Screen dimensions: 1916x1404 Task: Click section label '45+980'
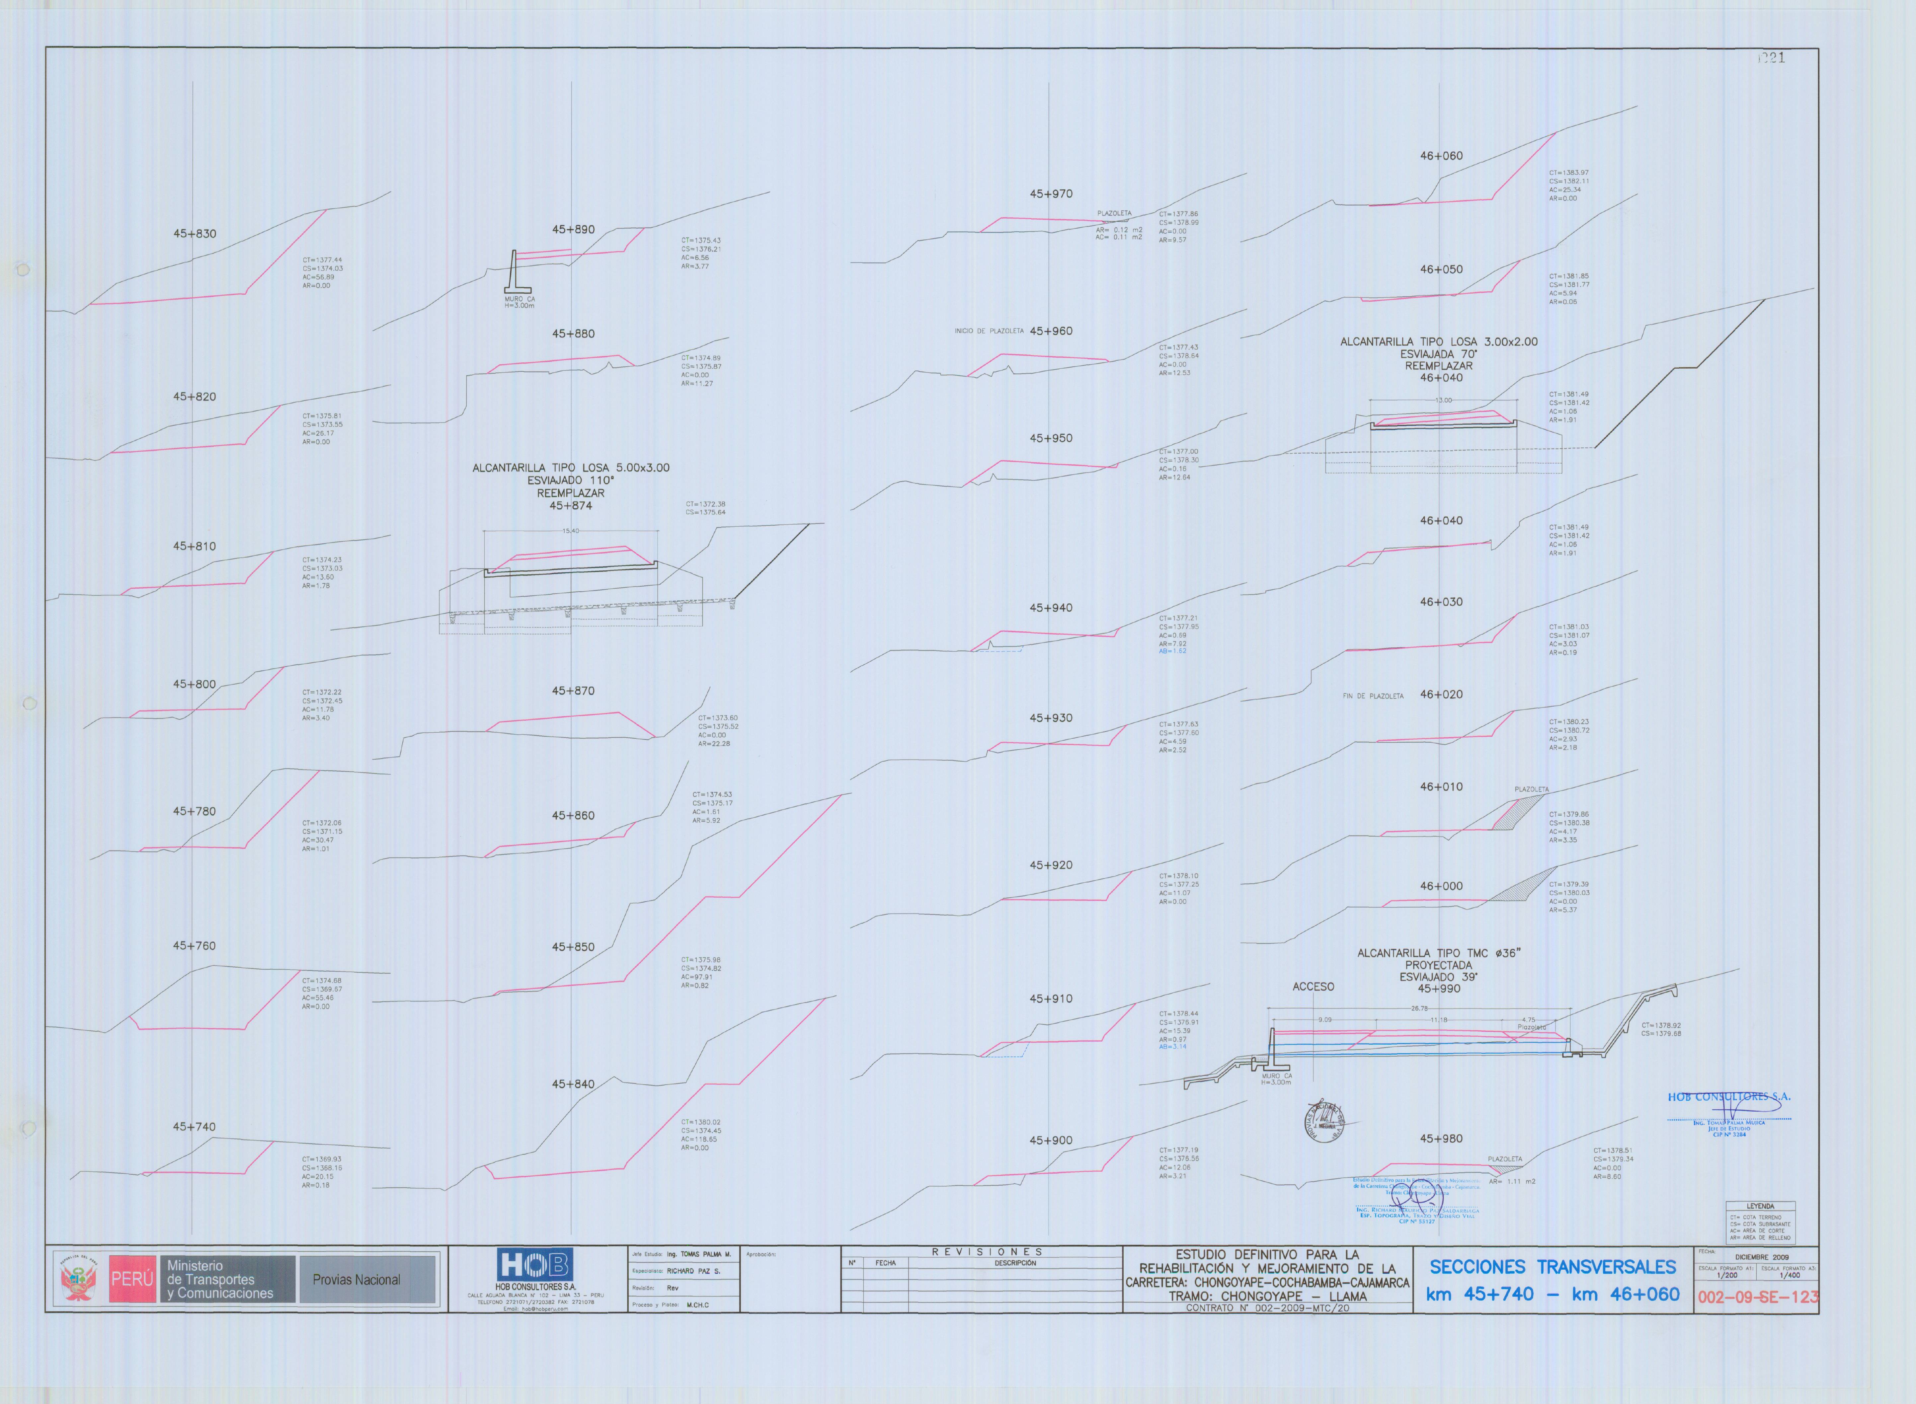click(x=1442, y=1139)
